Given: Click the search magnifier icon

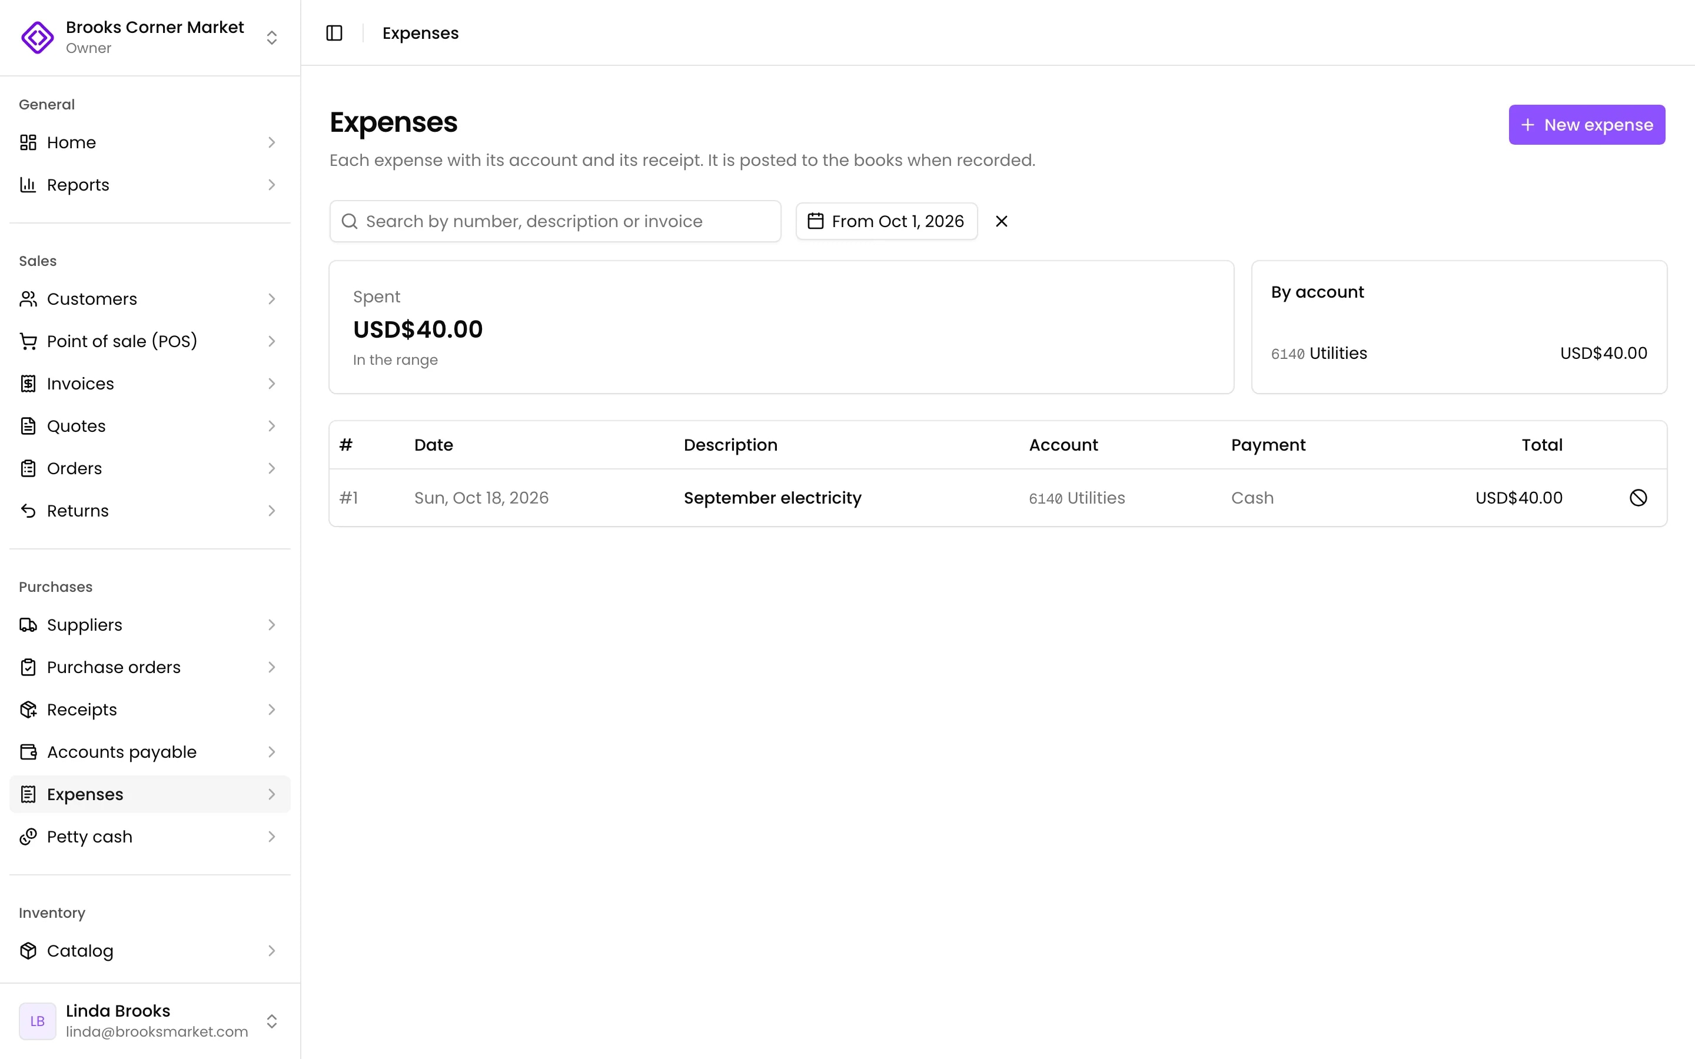Looking at the screenshot, I should point(350,221).
